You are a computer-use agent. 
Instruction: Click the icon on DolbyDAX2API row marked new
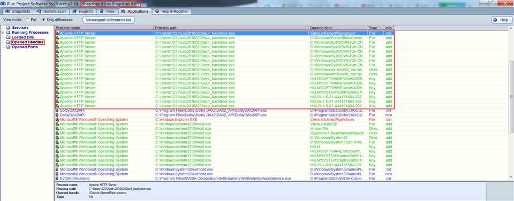(57, 115)
